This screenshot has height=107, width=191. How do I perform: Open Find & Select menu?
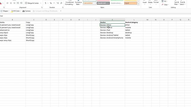pyautogui.click(x=182, y=3)
